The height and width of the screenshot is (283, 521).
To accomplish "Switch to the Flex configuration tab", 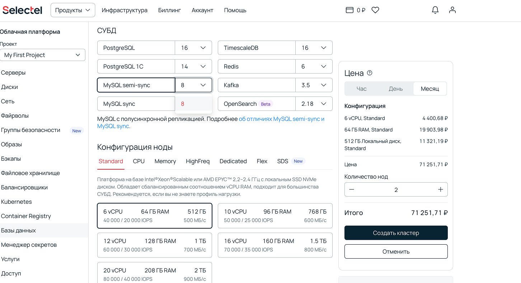I will (x=262, y=161).
